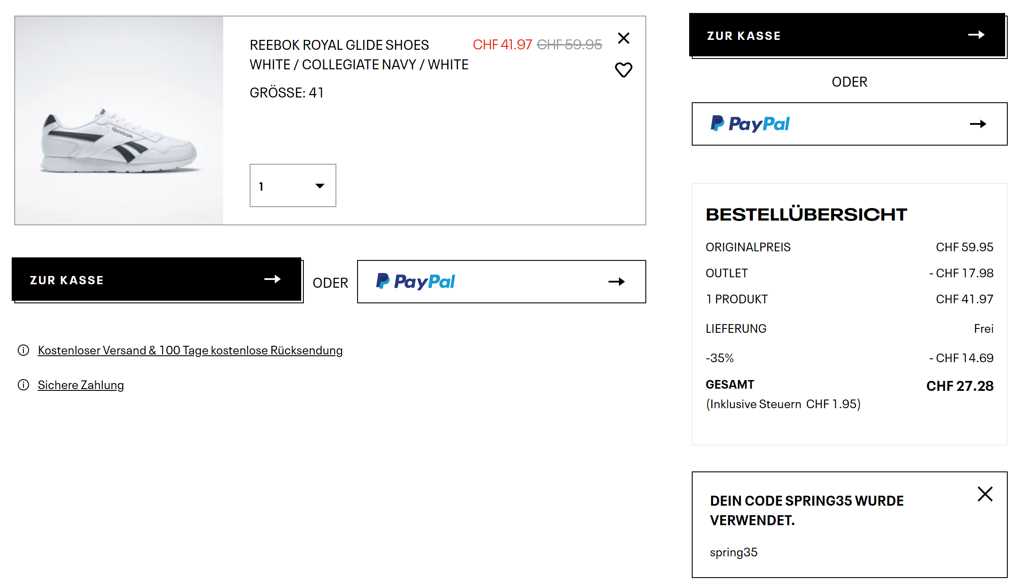Open the quantity dropdown
This screenshot has height=588, width=1019.
tap(293, 185)
